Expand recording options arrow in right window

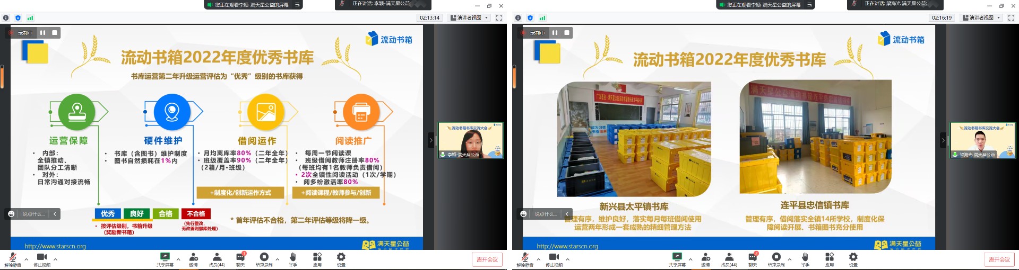[x=790, y=259]
